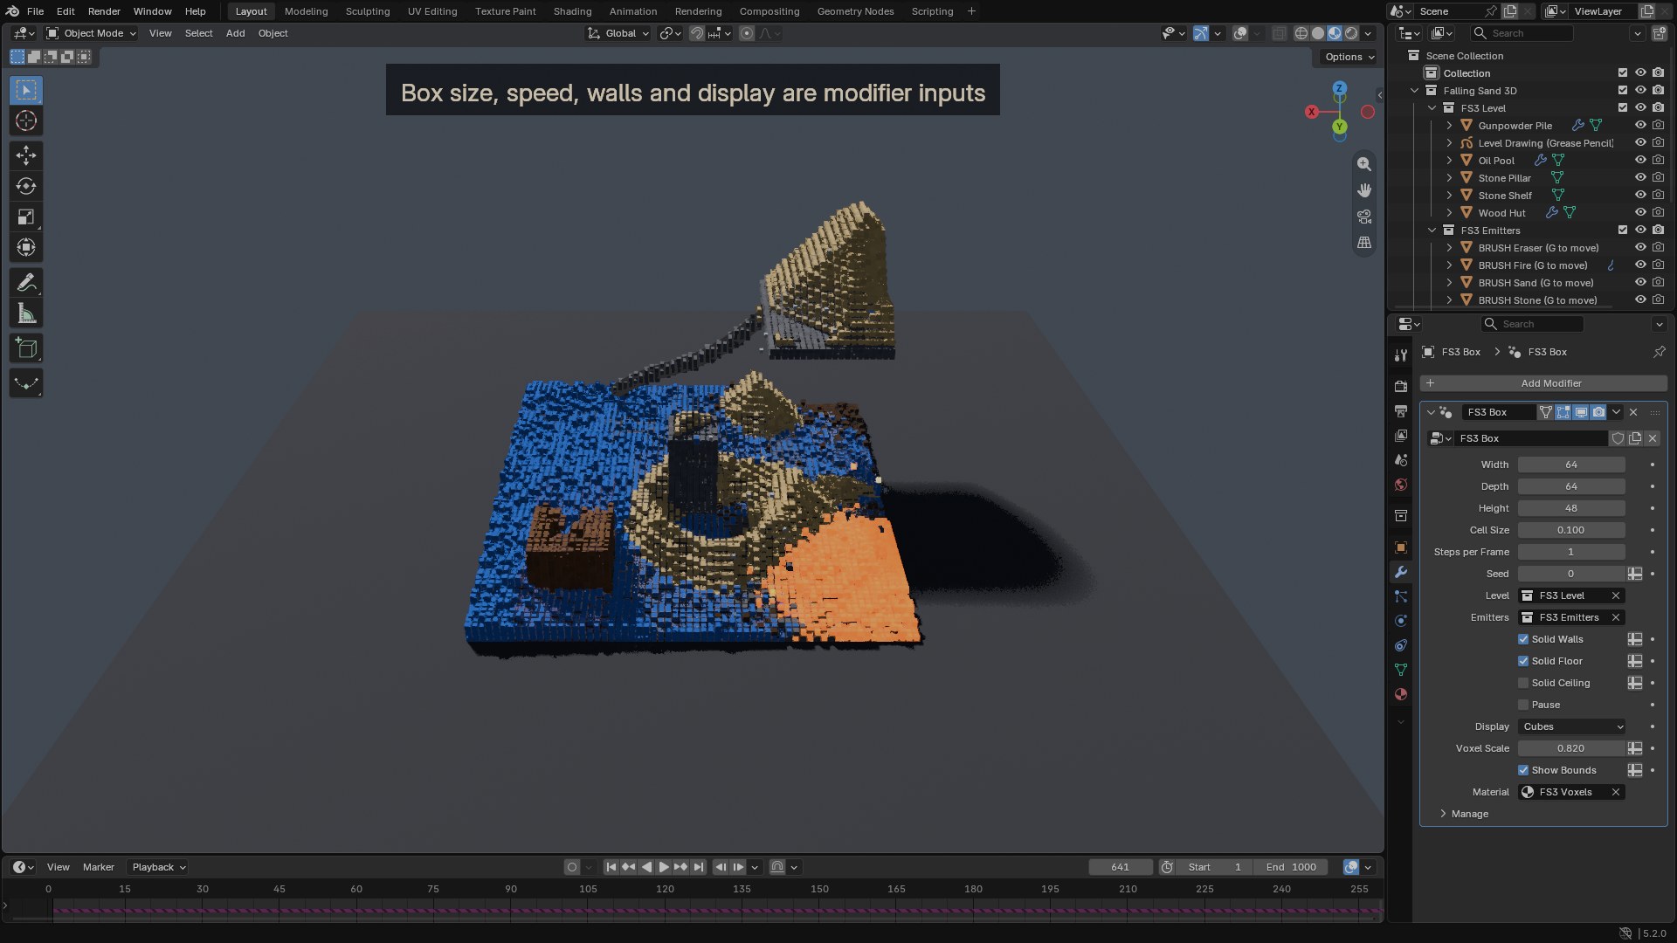Collapse the FS3 Level collection
The image size is (1677, 943).
(x=1432, y=107)
